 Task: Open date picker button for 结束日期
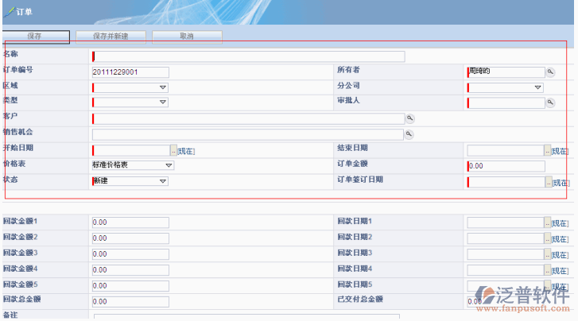(x=548, y=150)
